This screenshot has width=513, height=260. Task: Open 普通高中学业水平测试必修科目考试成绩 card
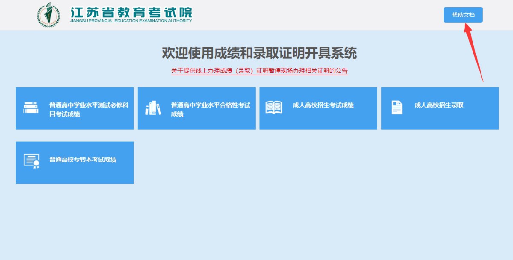[75, 108]
